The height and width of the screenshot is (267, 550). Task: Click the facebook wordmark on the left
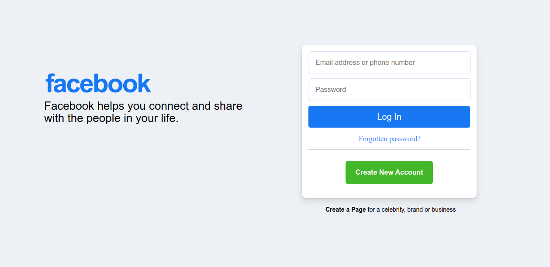[97, 83]
